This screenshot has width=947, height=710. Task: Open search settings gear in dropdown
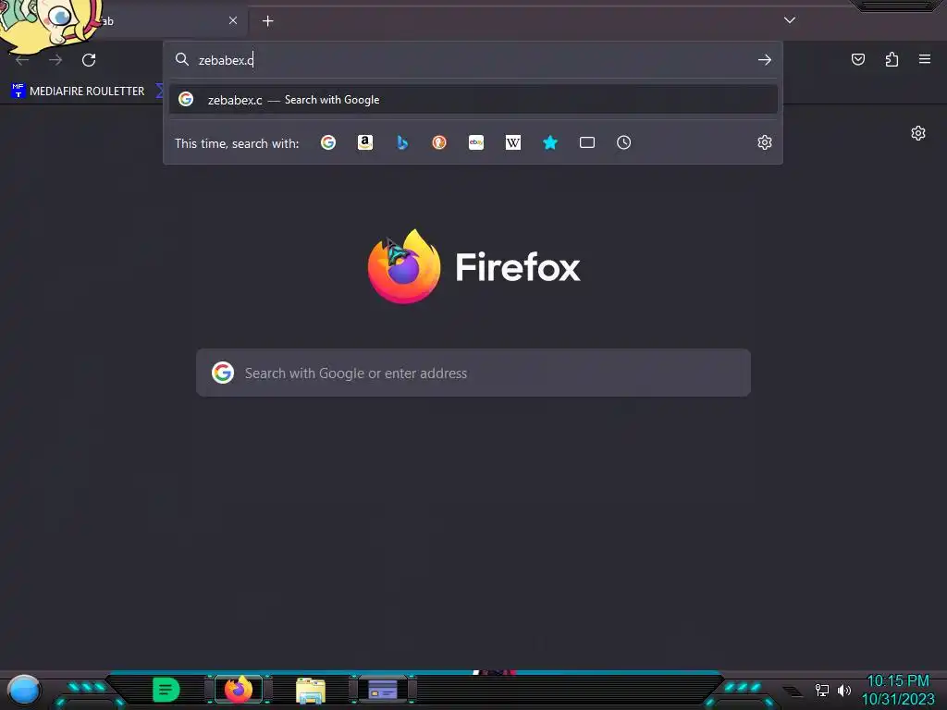coord(765,142)
